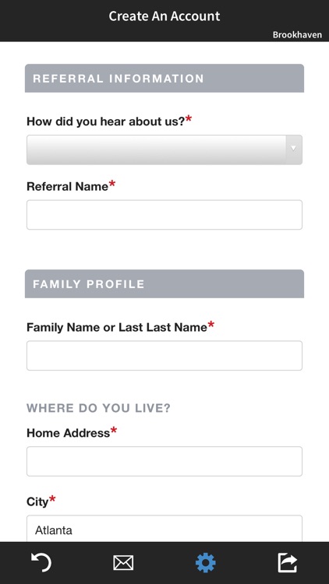This screenshot has height=584, width=329.
Task: Tap the 'Where do you live?' heading
Action: tap(98, 408)
